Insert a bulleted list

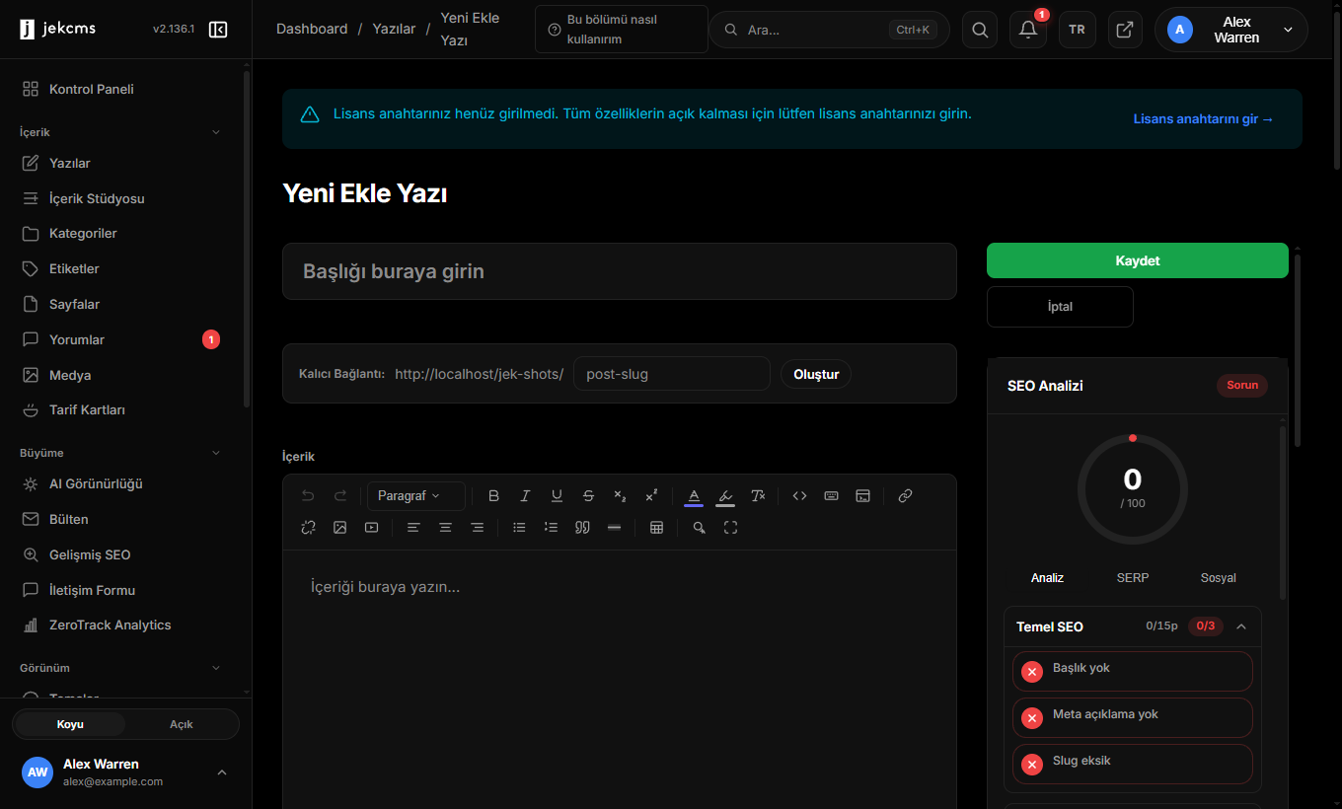coord(520,528)
